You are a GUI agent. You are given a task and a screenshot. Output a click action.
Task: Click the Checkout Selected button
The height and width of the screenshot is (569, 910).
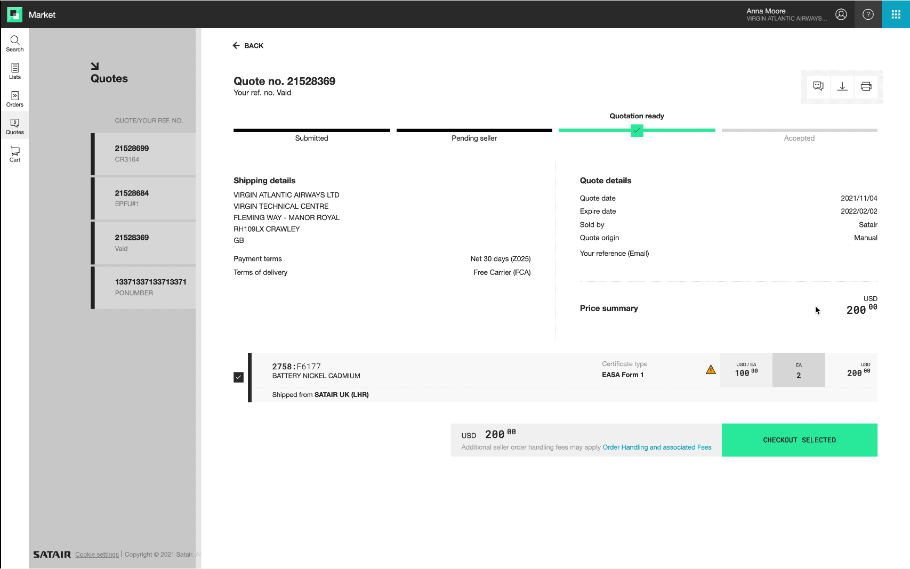click(x=799, y=440)
